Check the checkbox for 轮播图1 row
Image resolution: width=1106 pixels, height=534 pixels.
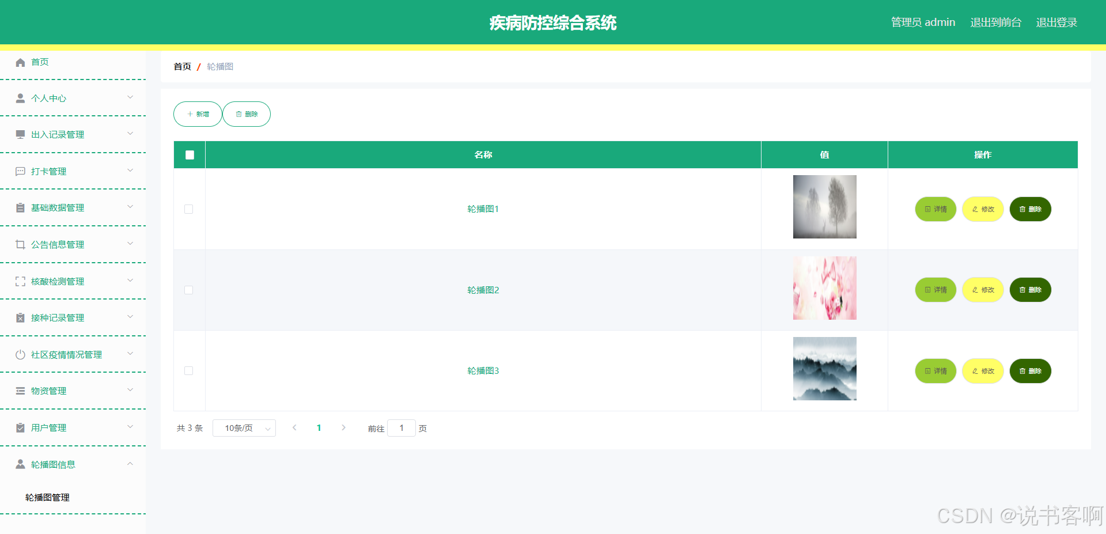click(188, 209)
